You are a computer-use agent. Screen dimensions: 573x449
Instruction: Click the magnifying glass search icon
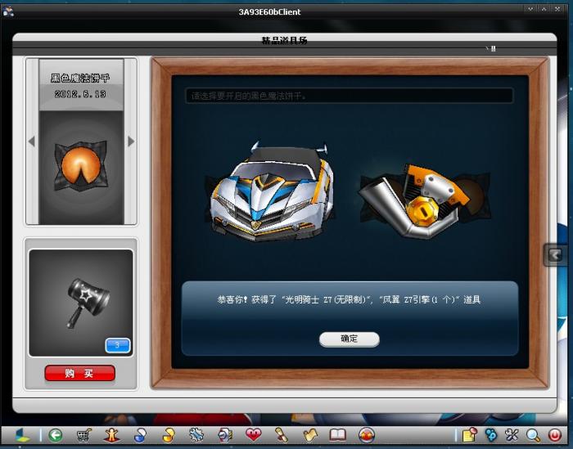point(533,435)
